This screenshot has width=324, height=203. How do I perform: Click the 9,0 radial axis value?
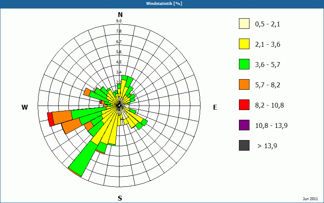119,21
